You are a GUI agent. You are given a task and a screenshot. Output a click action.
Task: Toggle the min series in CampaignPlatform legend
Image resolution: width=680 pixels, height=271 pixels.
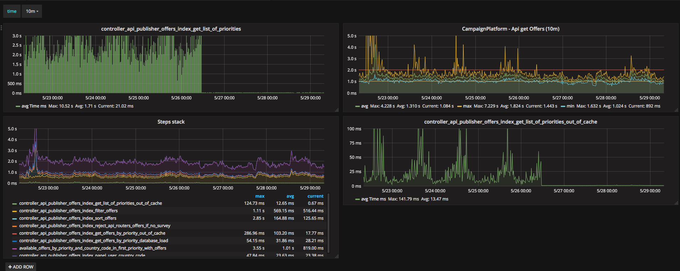570,106
